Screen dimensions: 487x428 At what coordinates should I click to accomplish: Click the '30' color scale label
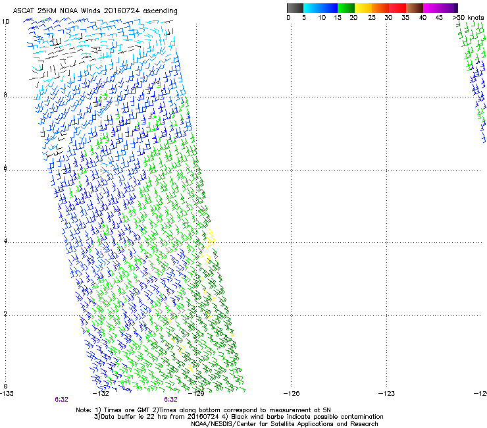388,18
